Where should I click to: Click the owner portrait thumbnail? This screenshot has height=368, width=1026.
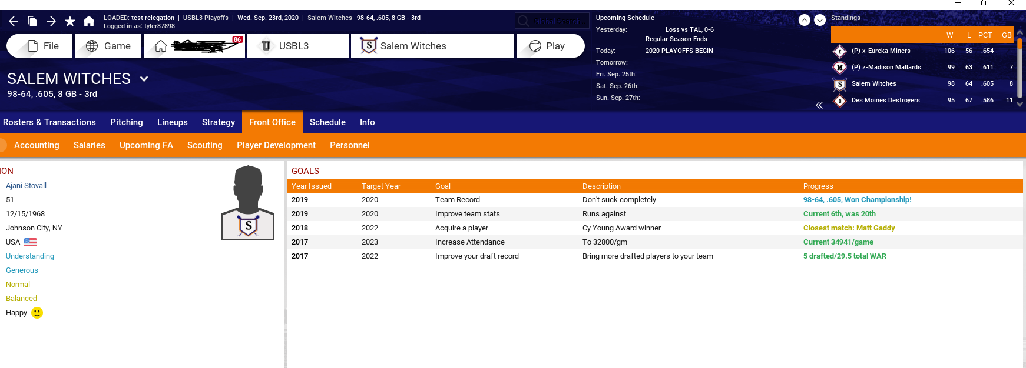pos(248,203)
